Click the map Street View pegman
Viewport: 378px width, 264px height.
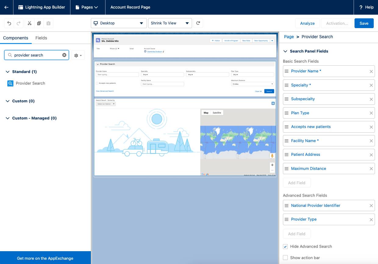coord(272,156)
